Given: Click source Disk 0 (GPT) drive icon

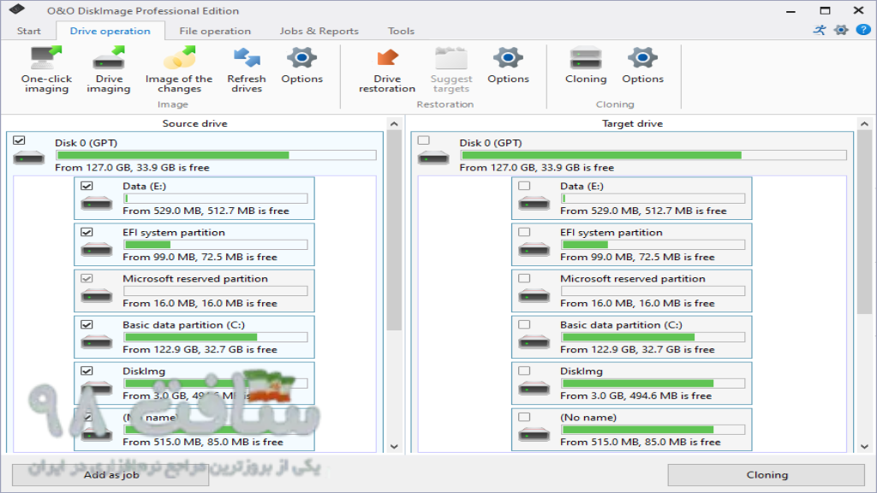Looking at the screenshot, I should (28, 158).
